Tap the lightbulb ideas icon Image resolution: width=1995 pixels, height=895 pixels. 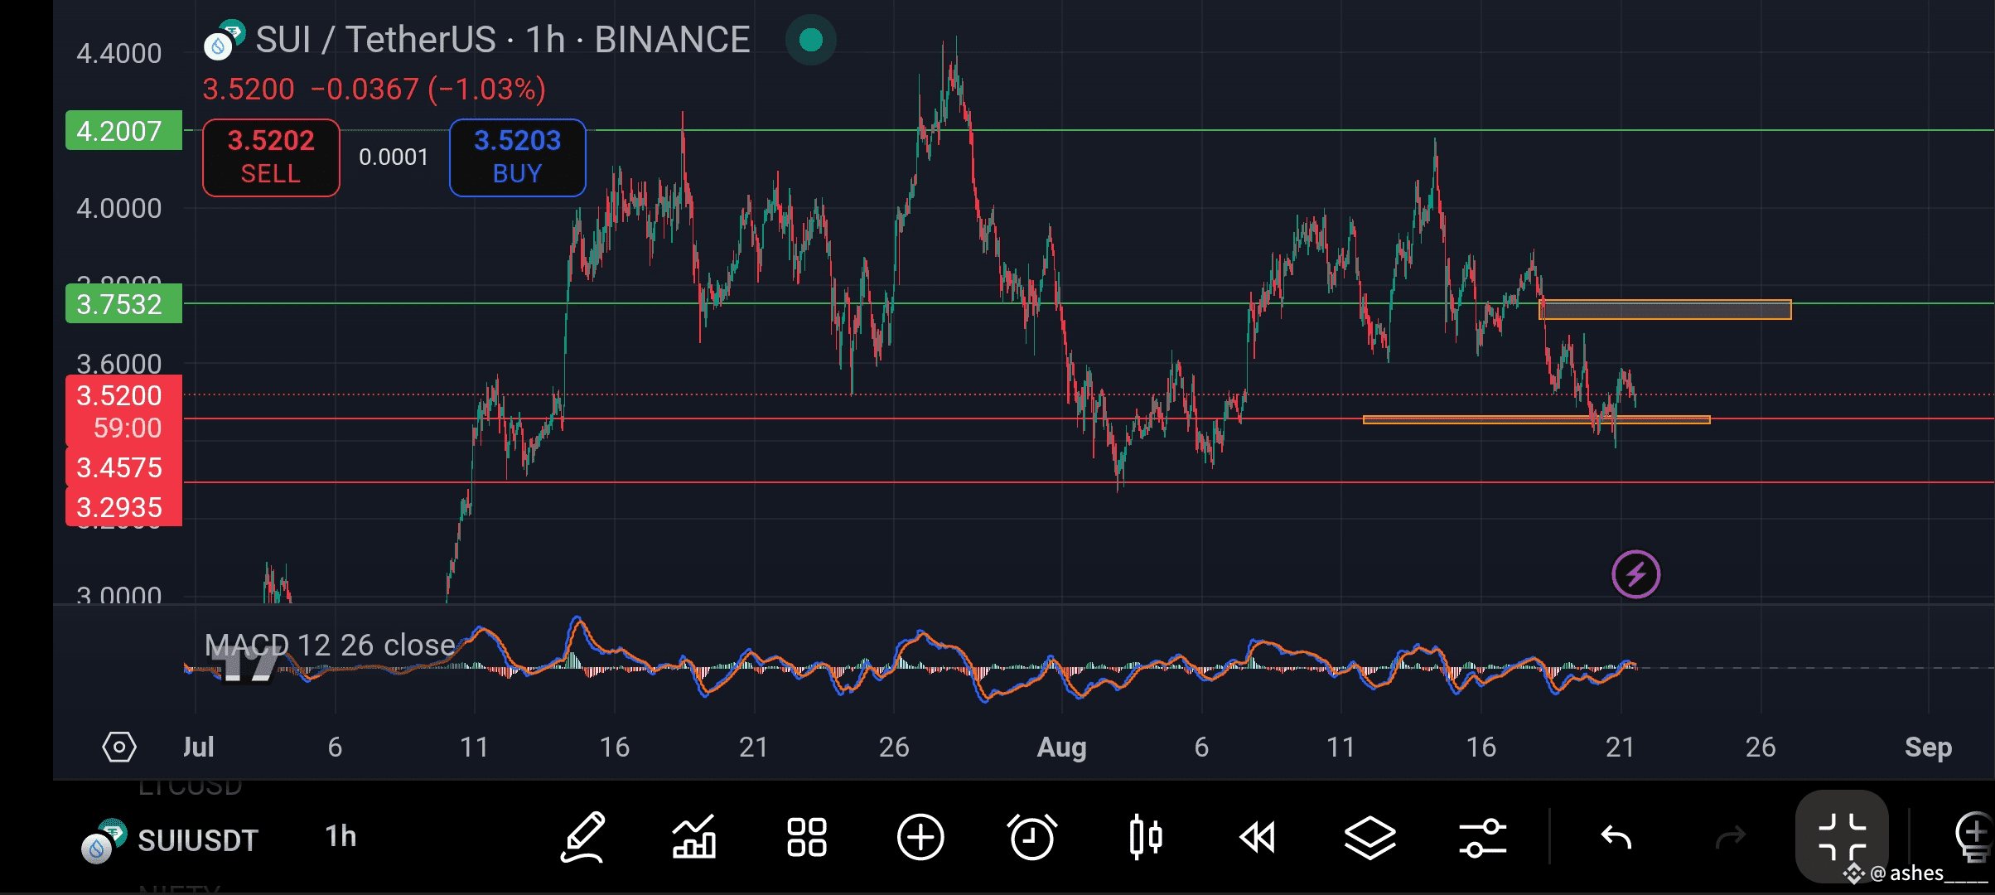click(1975, 837)
